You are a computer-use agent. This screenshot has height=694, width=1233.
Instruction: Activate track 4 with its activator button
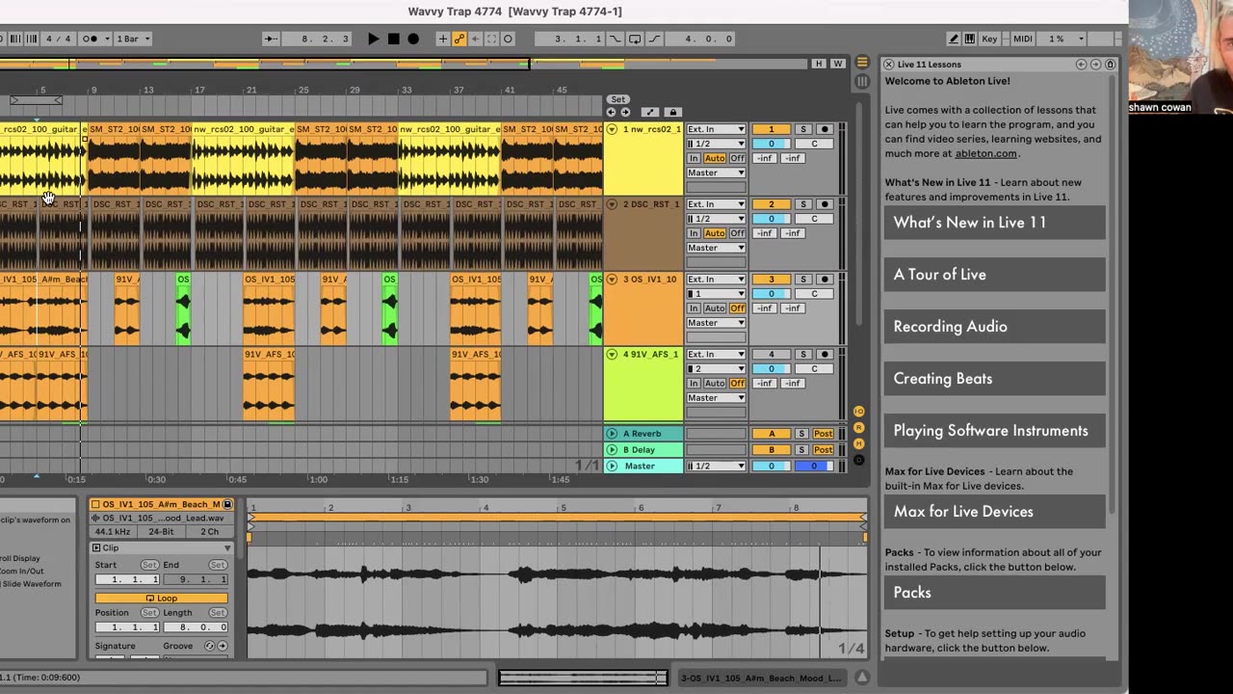[x=771, y=355]
